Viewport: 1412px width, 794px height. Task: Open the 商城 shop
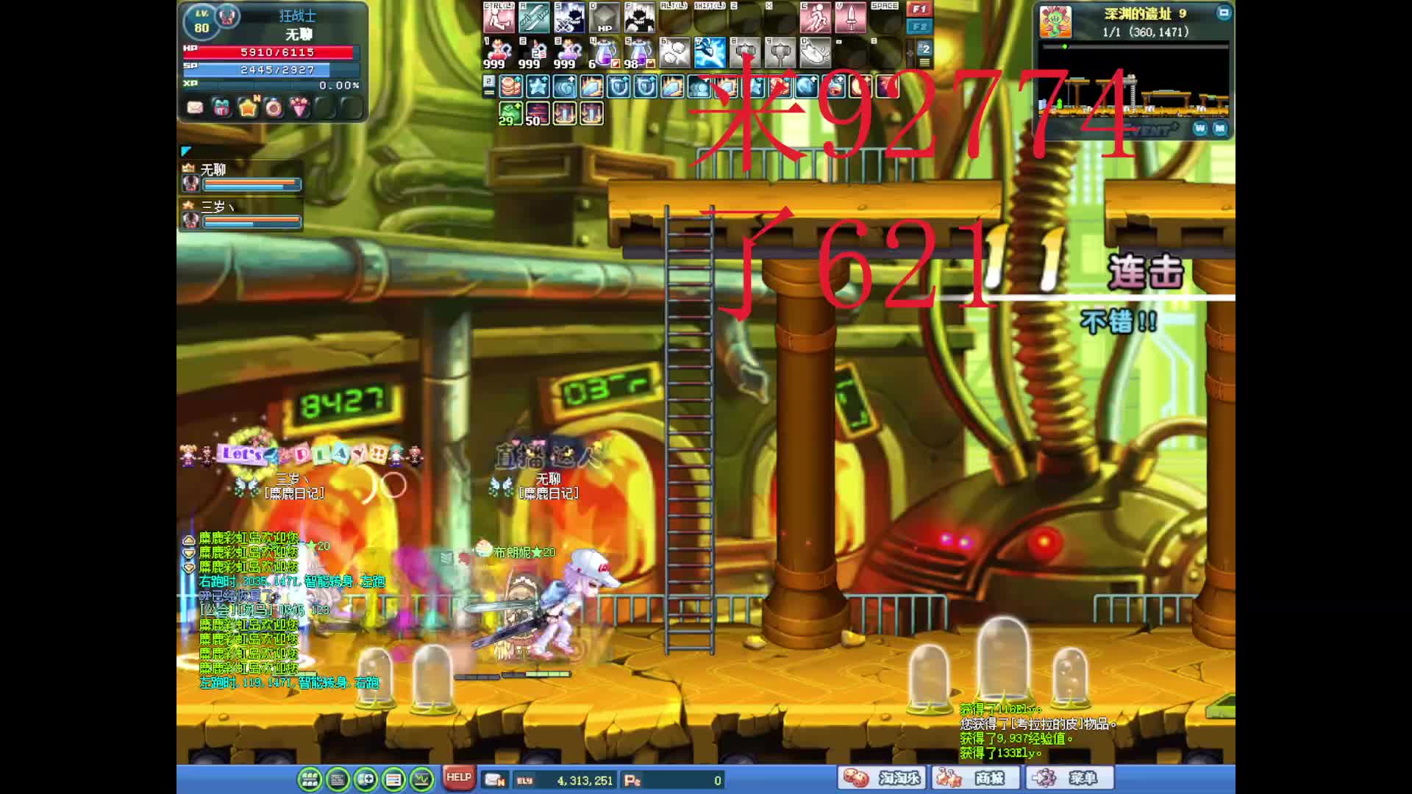click(976, 778)
